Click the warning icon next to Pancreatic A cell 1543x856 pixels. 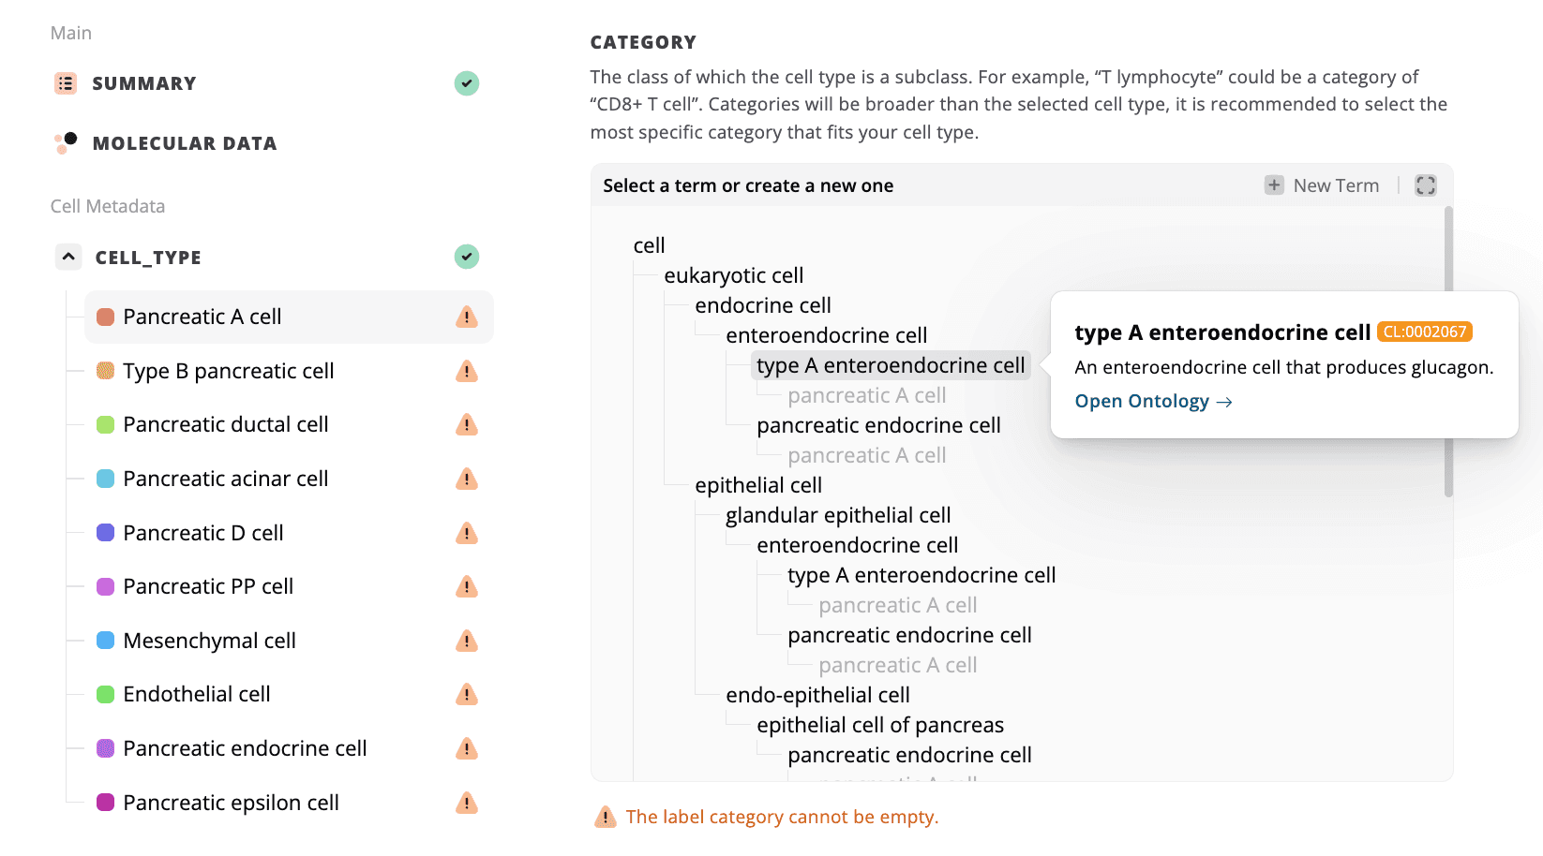click(467, 317)
